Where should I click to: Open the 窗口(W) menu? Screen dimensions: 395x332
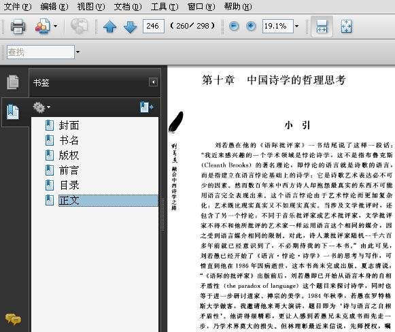pyautogui.click(x=201, y=7)
